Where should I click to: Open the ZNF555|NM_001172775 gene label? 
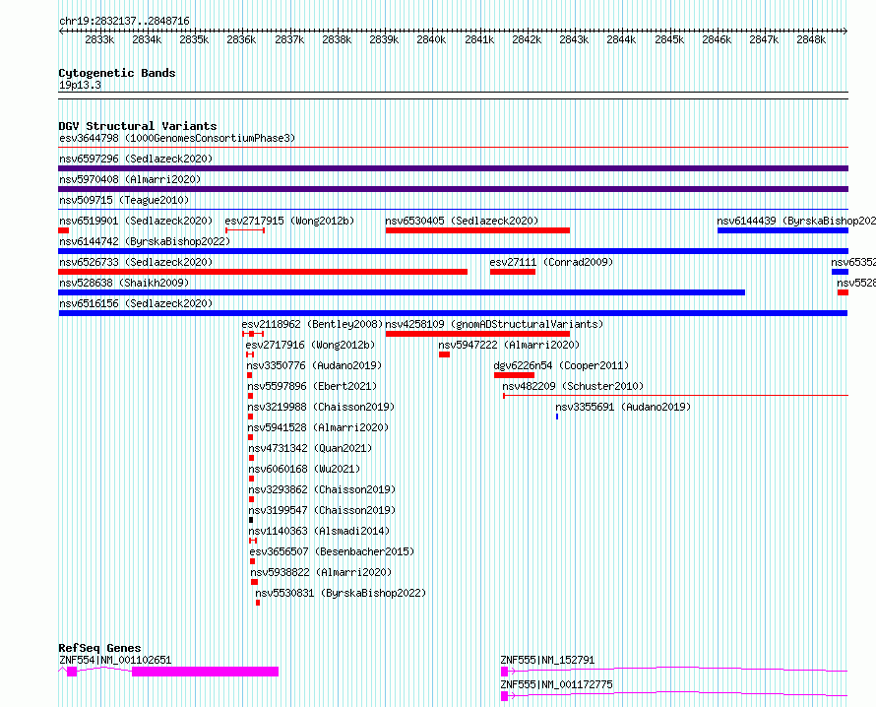click(x=556, y=684)
